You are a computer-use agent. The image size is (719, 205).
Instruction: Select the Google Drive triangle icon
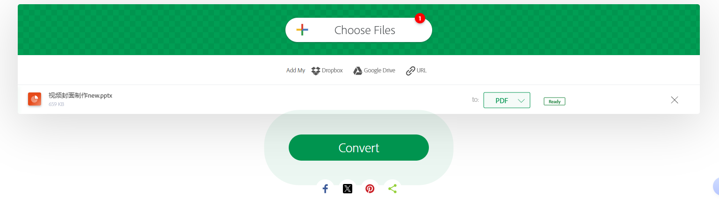pos(357,71)
